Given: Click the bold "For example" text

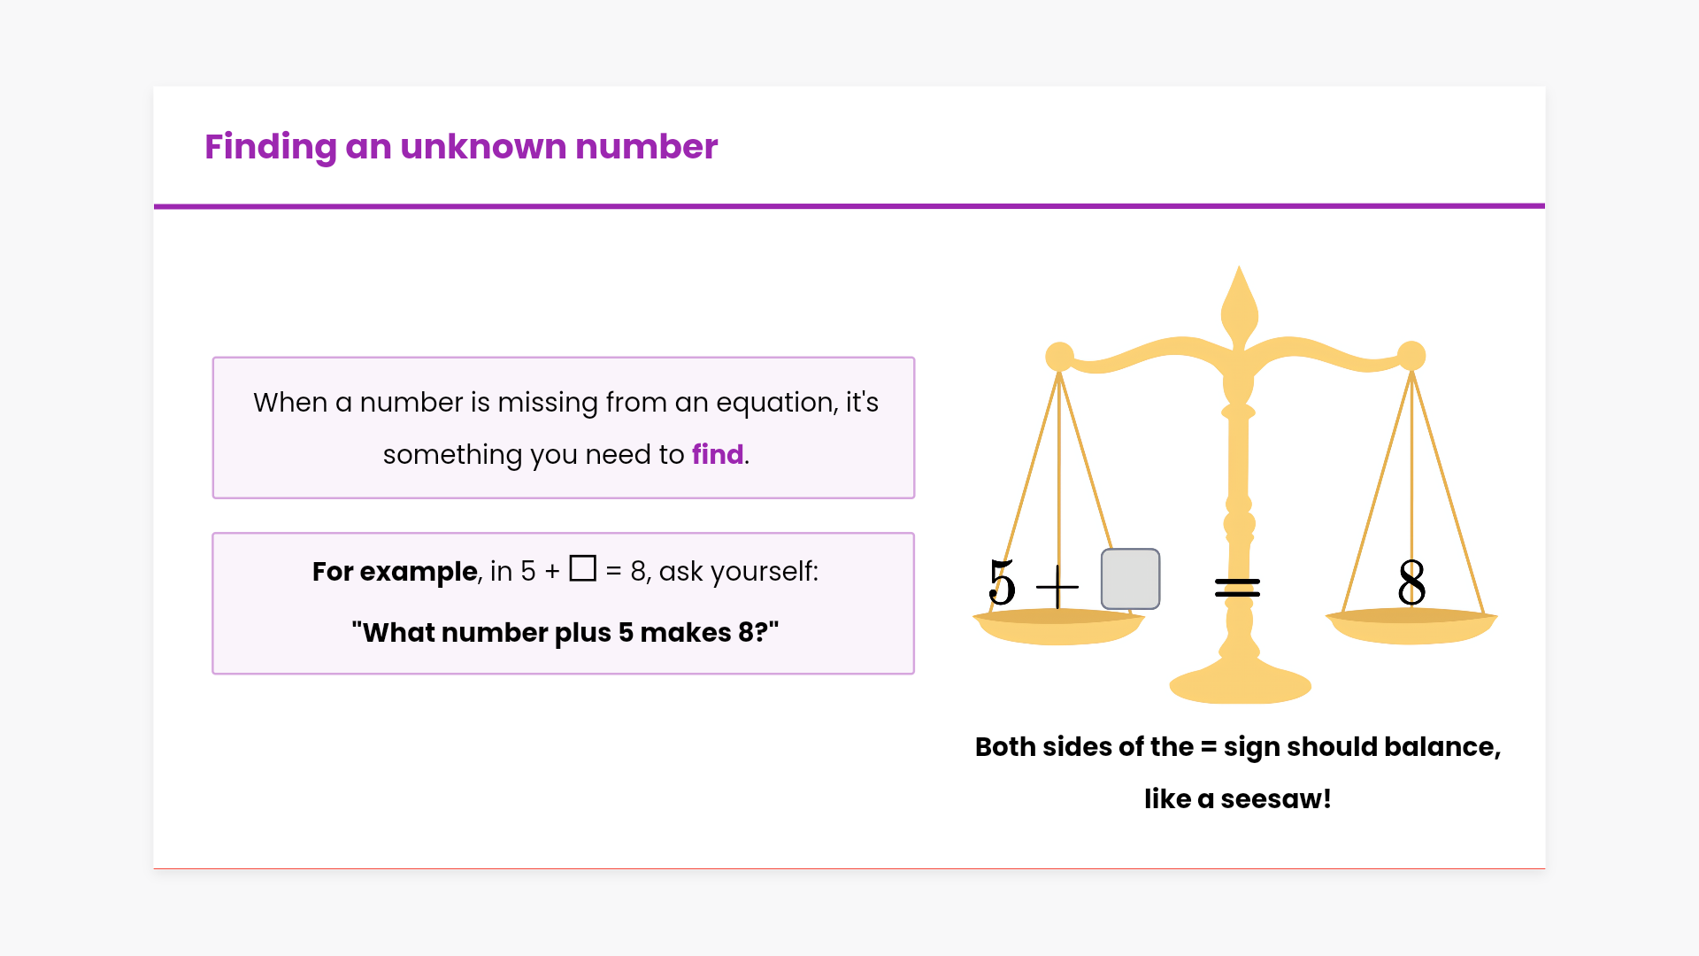Looking at the screenshot, I should click(x=395, y=572).
